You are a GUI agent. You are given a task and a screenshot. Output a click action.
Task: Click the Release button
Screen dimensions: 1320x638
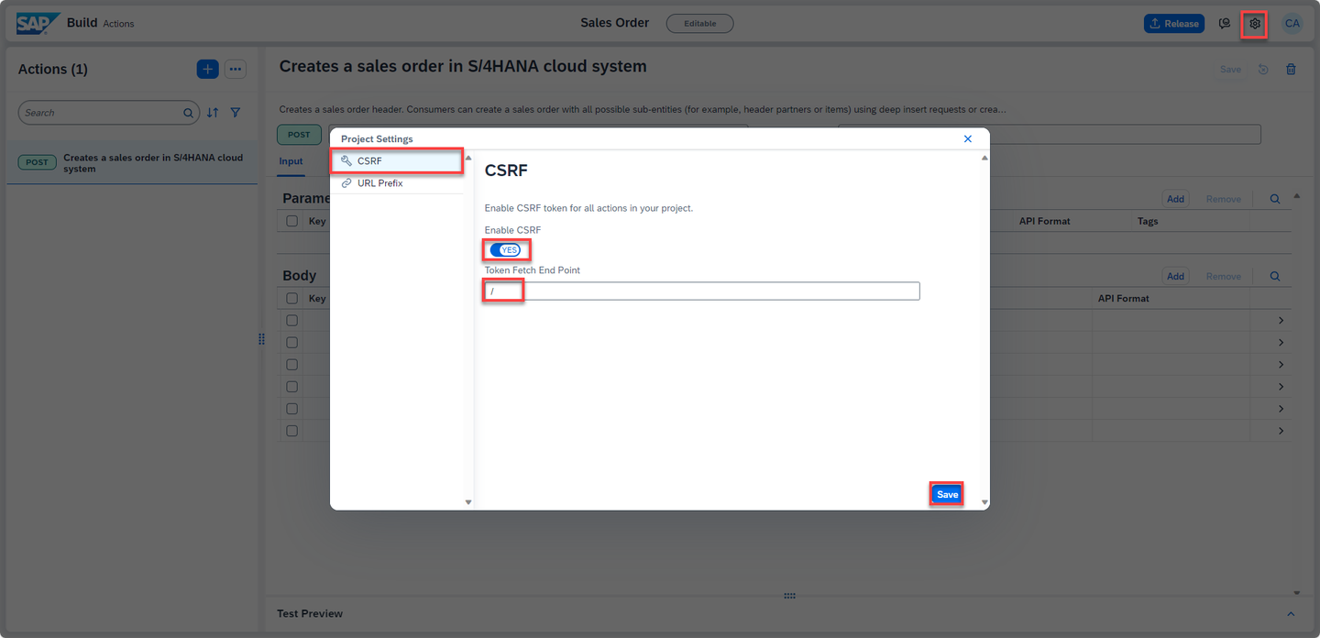[x=1174, y=24]
